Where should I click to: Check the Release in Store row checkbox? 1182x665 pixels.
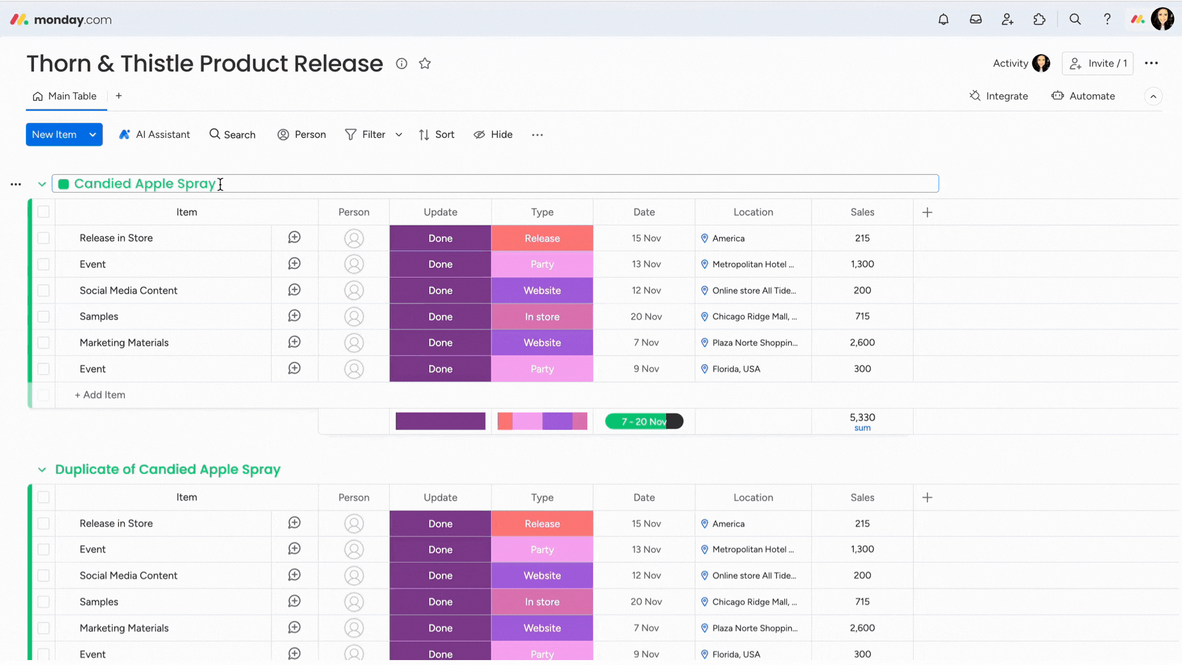[43, 238]
